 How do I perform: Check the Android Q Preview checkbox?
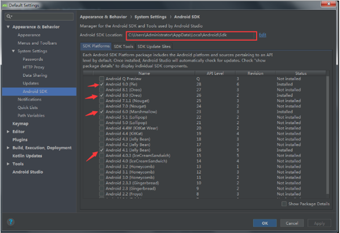(x=101, y=79)
